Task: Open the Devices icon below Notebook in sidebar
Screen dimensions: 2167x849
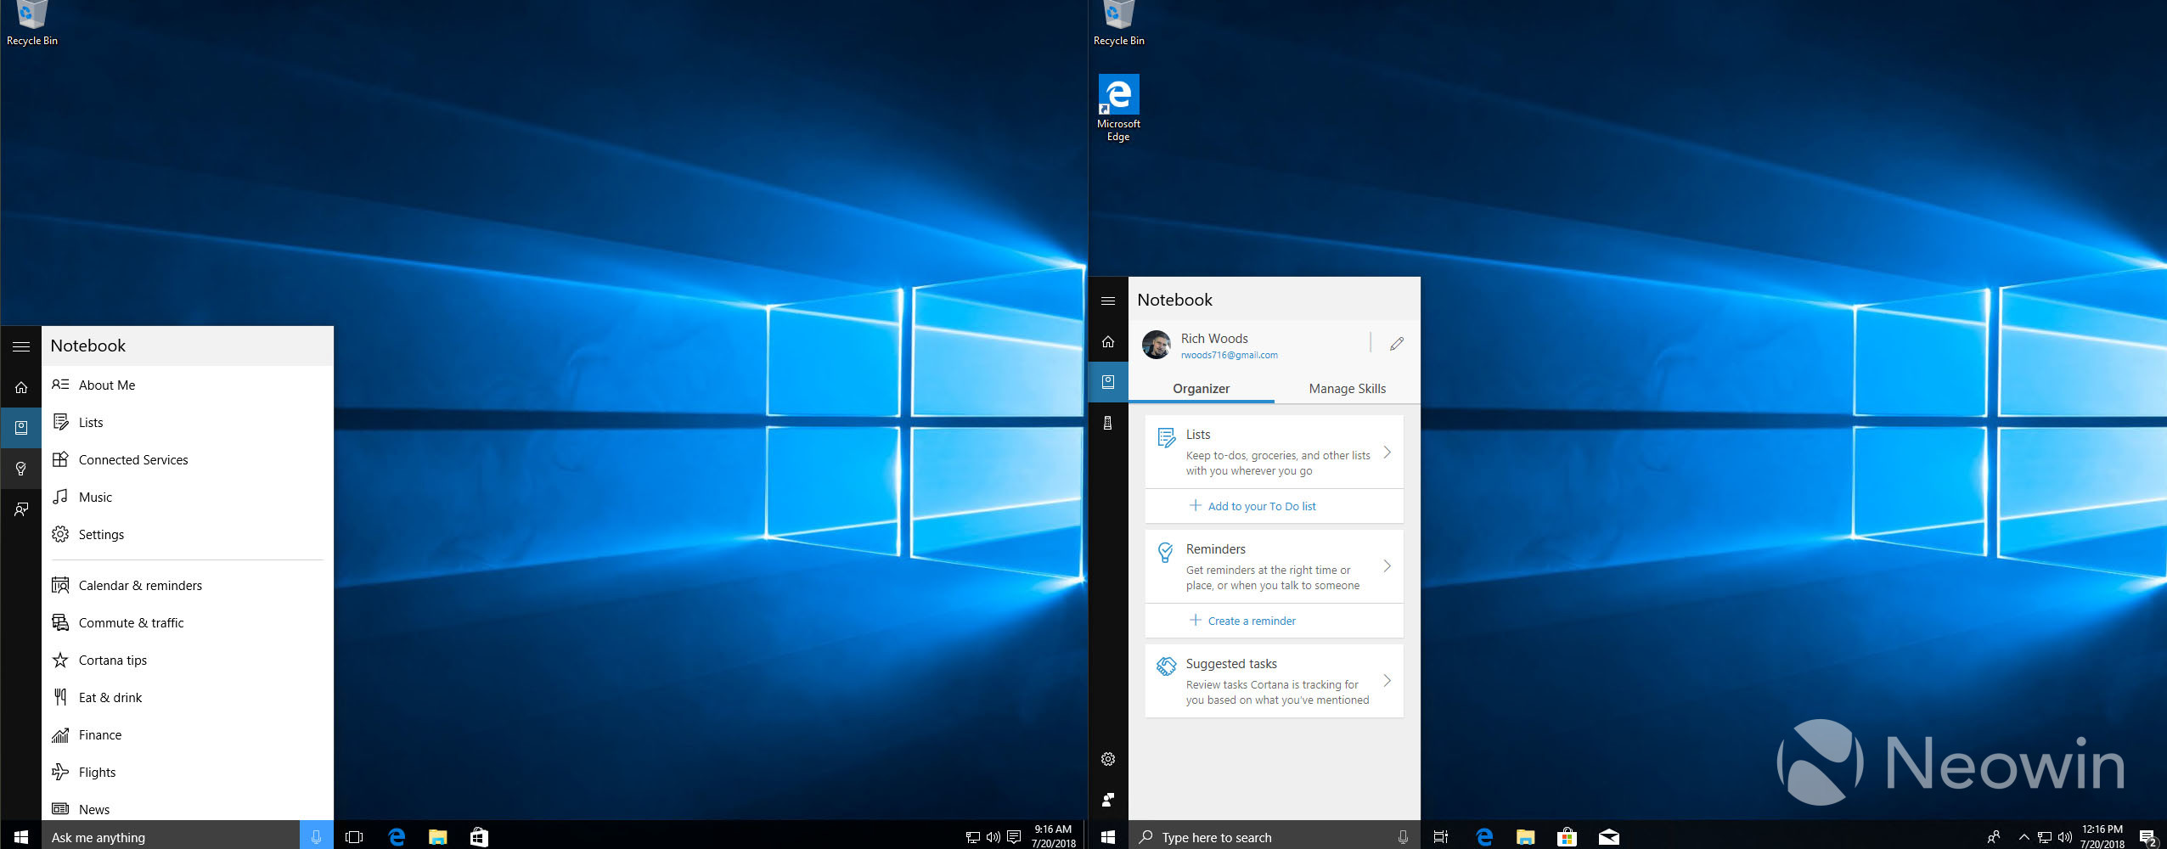Action: [x=1108, y=423]
